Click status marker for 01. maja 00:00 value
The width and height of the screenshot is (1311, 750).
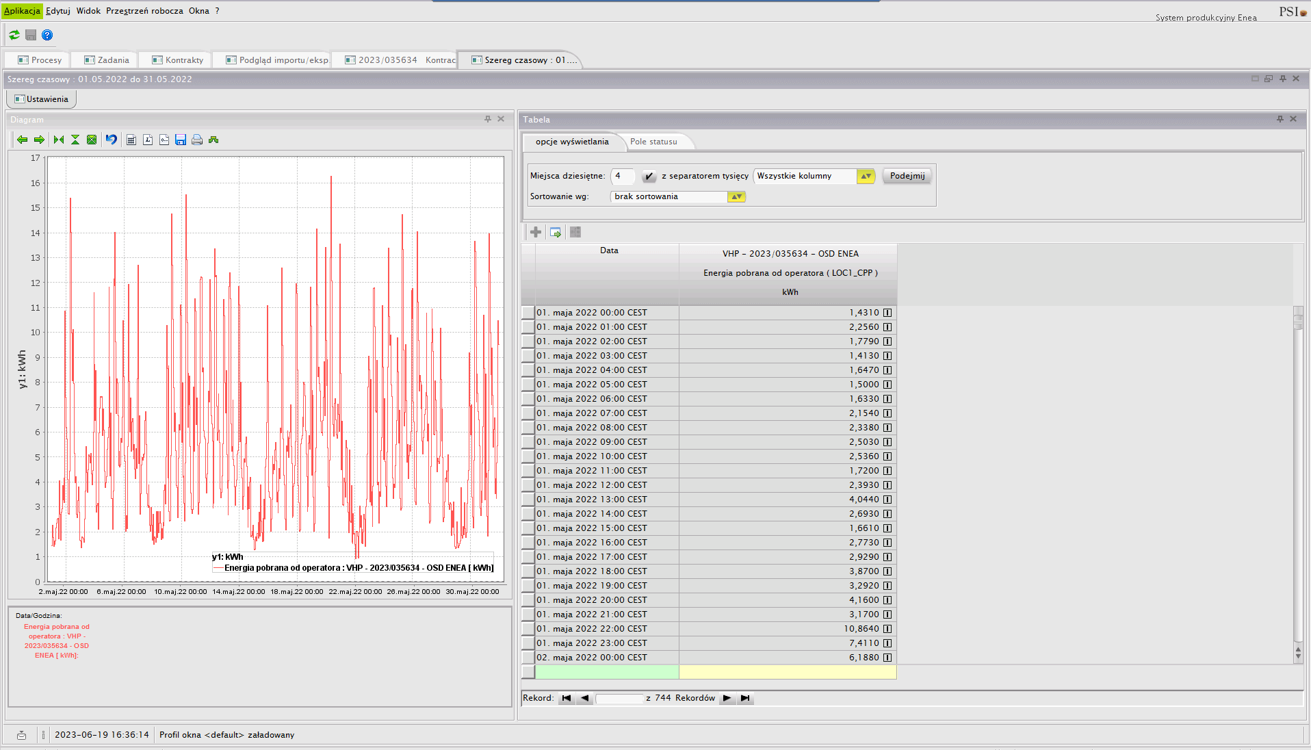point(887,313)
